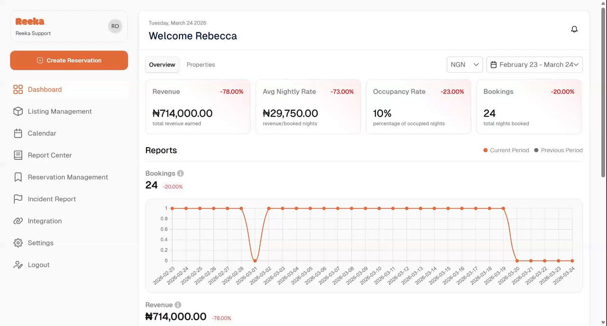The width and height of the screenshot is (607, 326).
Task: Click the Dashboard grid icon
Action: click(18, 90)
